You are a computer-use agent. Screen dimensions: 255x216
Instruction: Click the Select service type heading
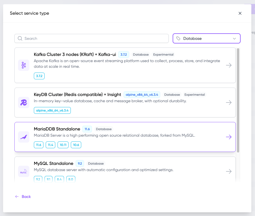29,13
